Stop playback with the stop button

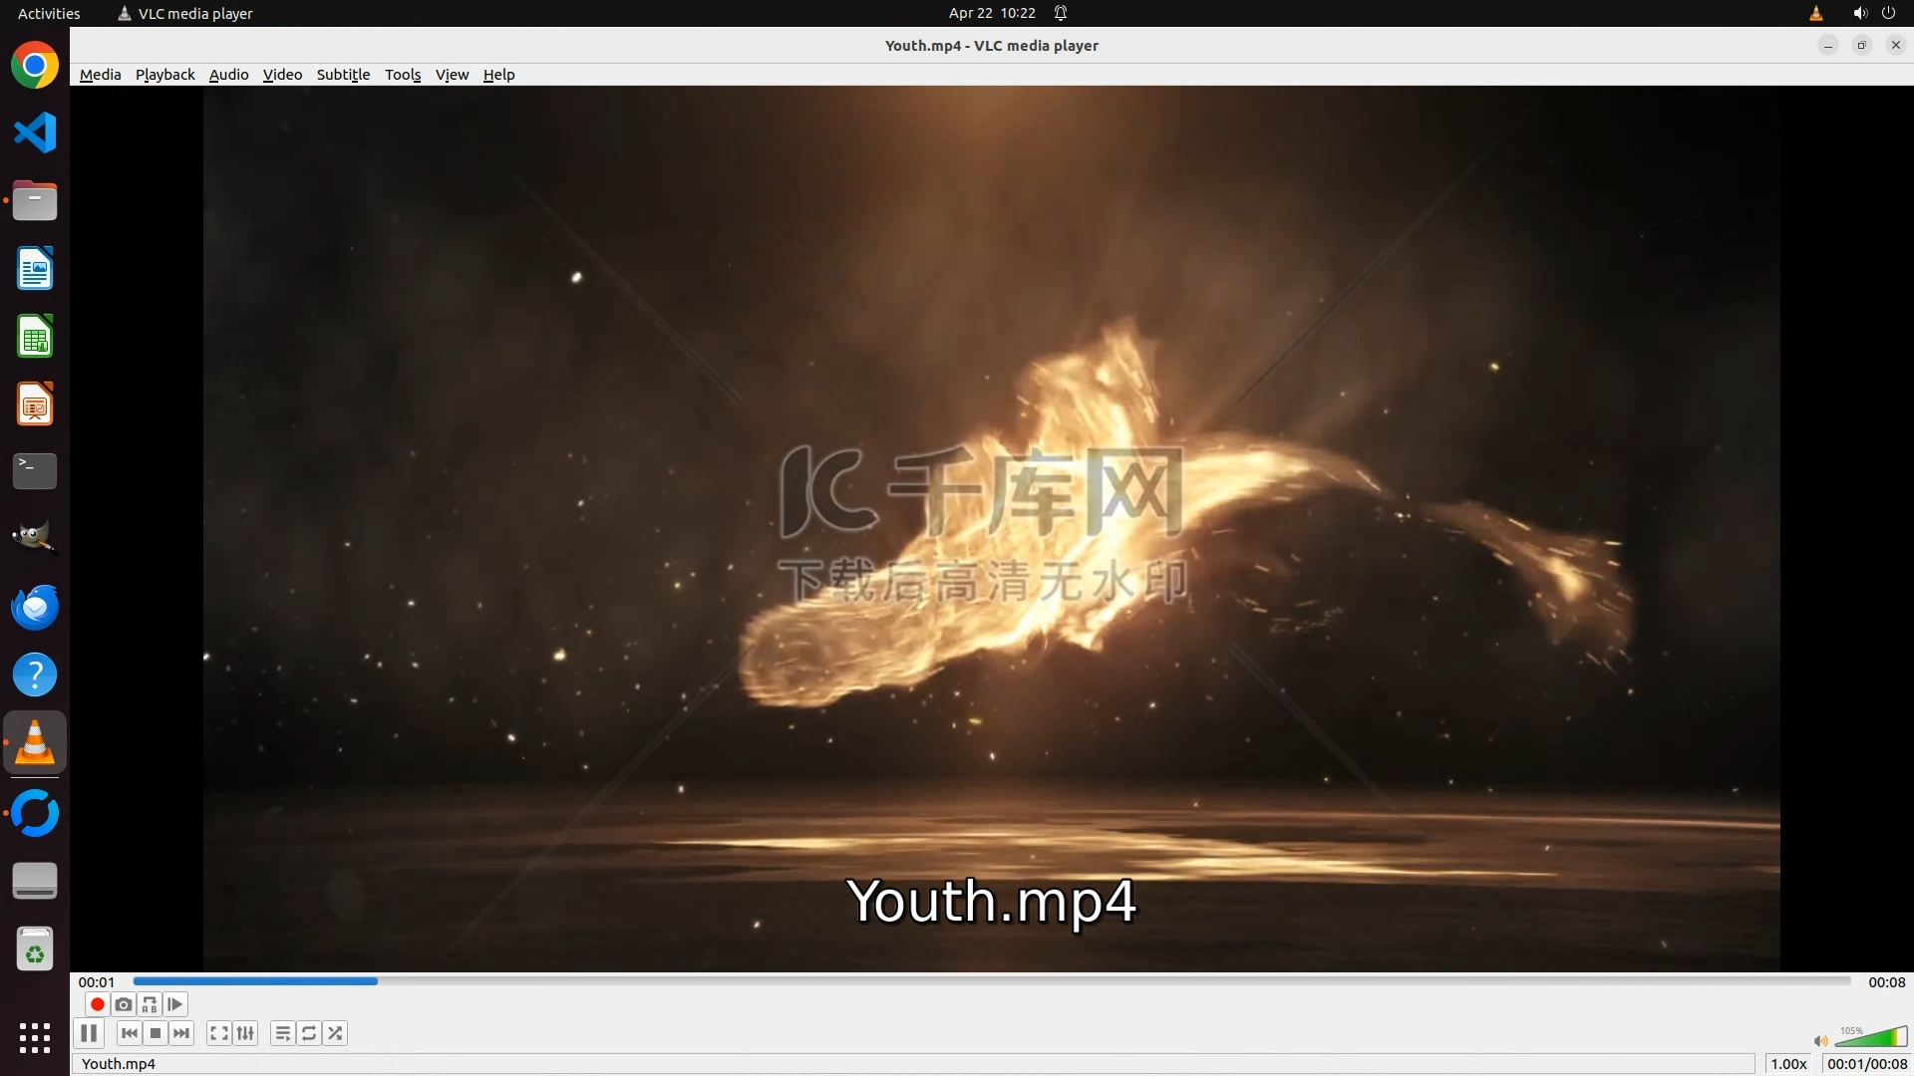[x=156, y=1033]
